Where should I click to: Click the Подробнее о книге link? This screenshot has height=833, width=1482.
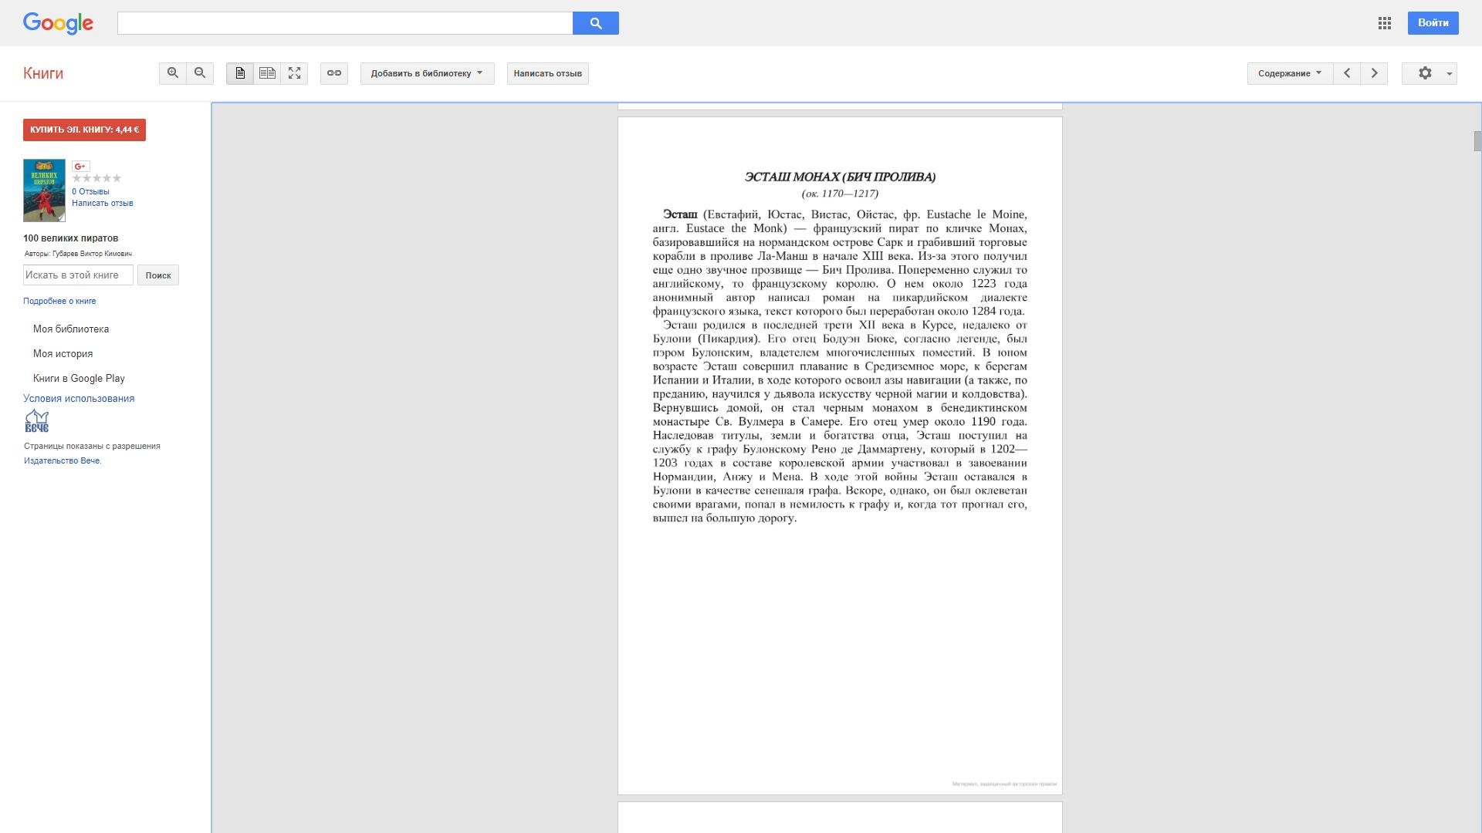(x=59, y=301)
